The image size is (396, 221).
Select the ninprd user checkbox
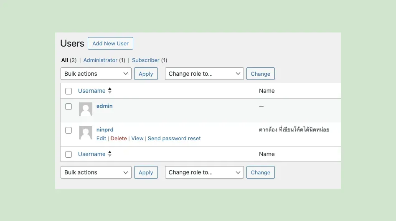tap(69, 130)
